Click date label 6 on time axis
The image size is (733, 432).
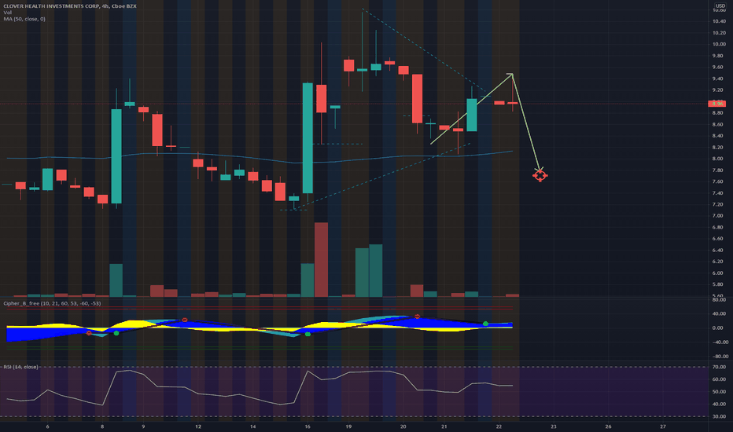48,427
